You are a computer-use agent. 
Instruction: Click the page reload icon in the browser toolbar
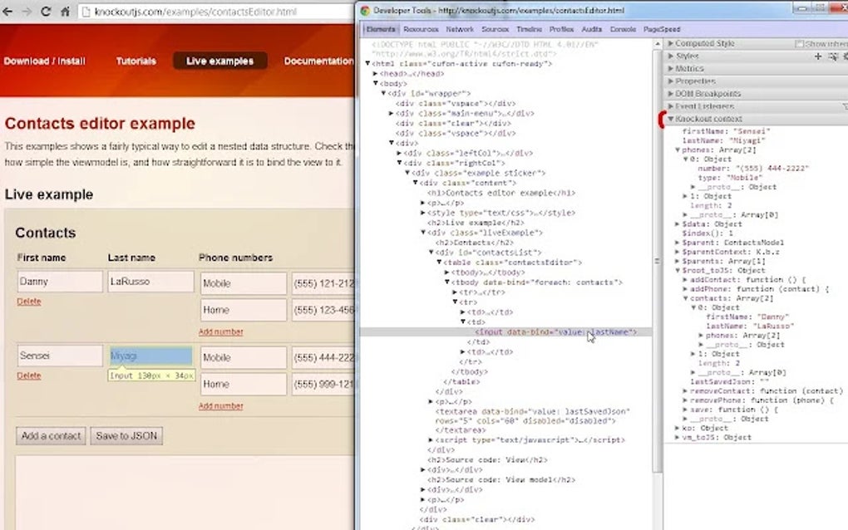pos(46,12)
